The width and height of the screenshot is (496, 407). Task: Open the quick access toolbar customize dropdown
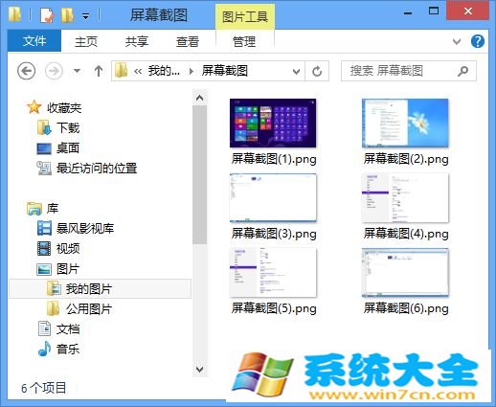tap(85, 15)
